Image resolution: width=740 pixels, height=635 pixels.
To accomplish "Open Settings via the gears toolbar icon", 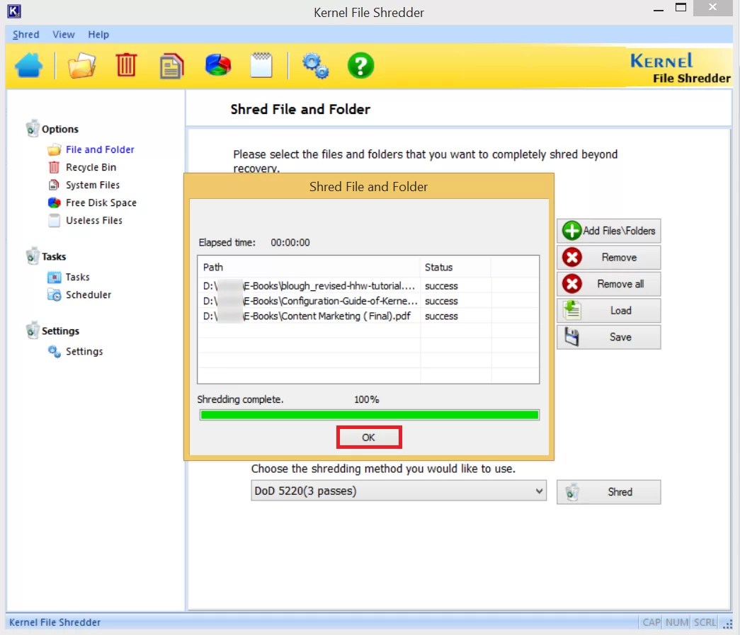I will [x=315, y=65].
